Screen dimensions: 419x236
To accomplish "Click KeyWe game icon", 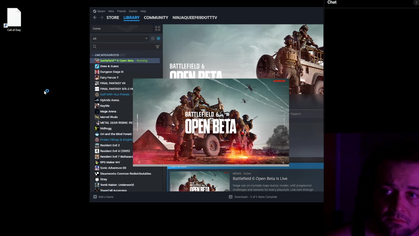I will click(x=97, y=106).
